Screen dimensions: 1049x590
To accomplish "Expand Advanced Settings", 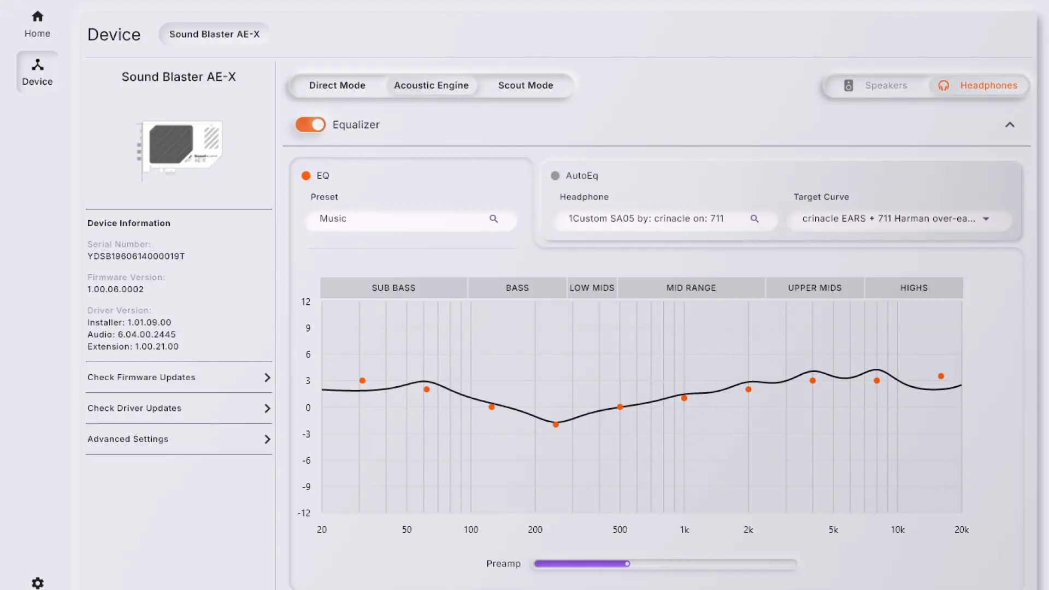I will 179,439.
